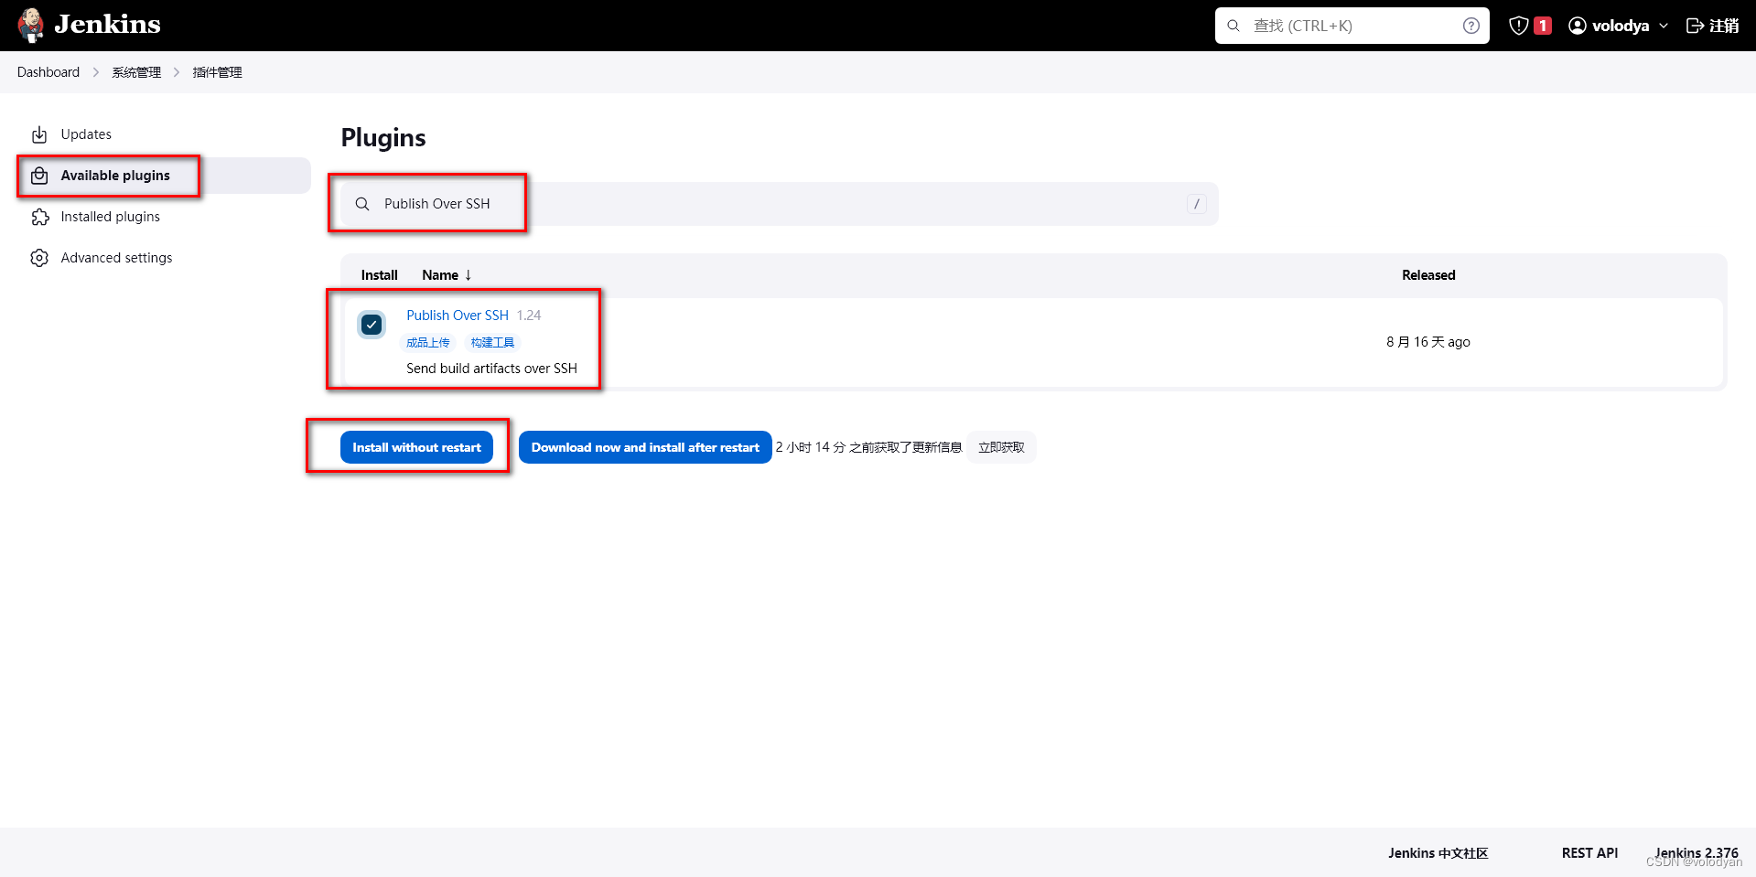This screenshot has height=877, width=1756.
Task: Click the update info time text
Action: [x=869, y=447]
